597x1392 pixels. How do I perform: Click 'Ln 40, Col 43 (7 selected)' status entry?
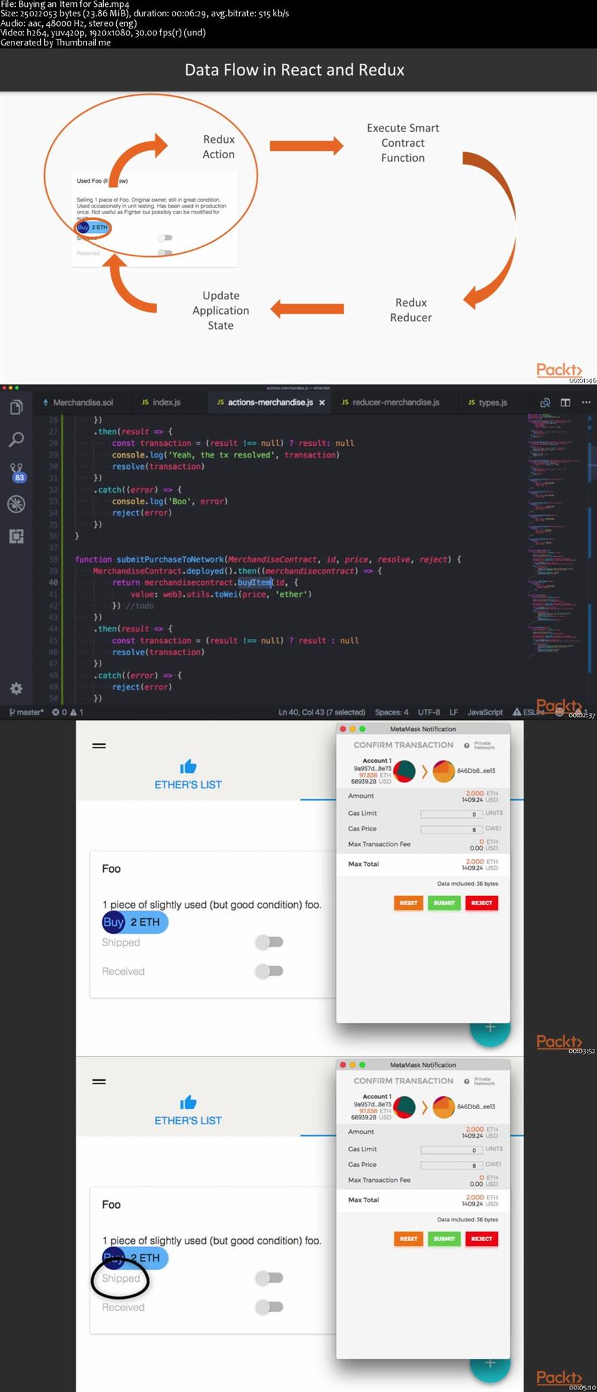coord(322,712)
